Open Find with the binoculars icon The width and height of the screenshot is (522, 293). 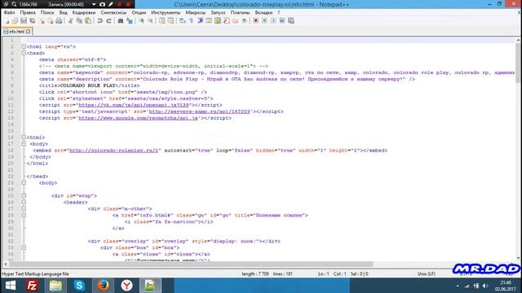tap(121, 21)
